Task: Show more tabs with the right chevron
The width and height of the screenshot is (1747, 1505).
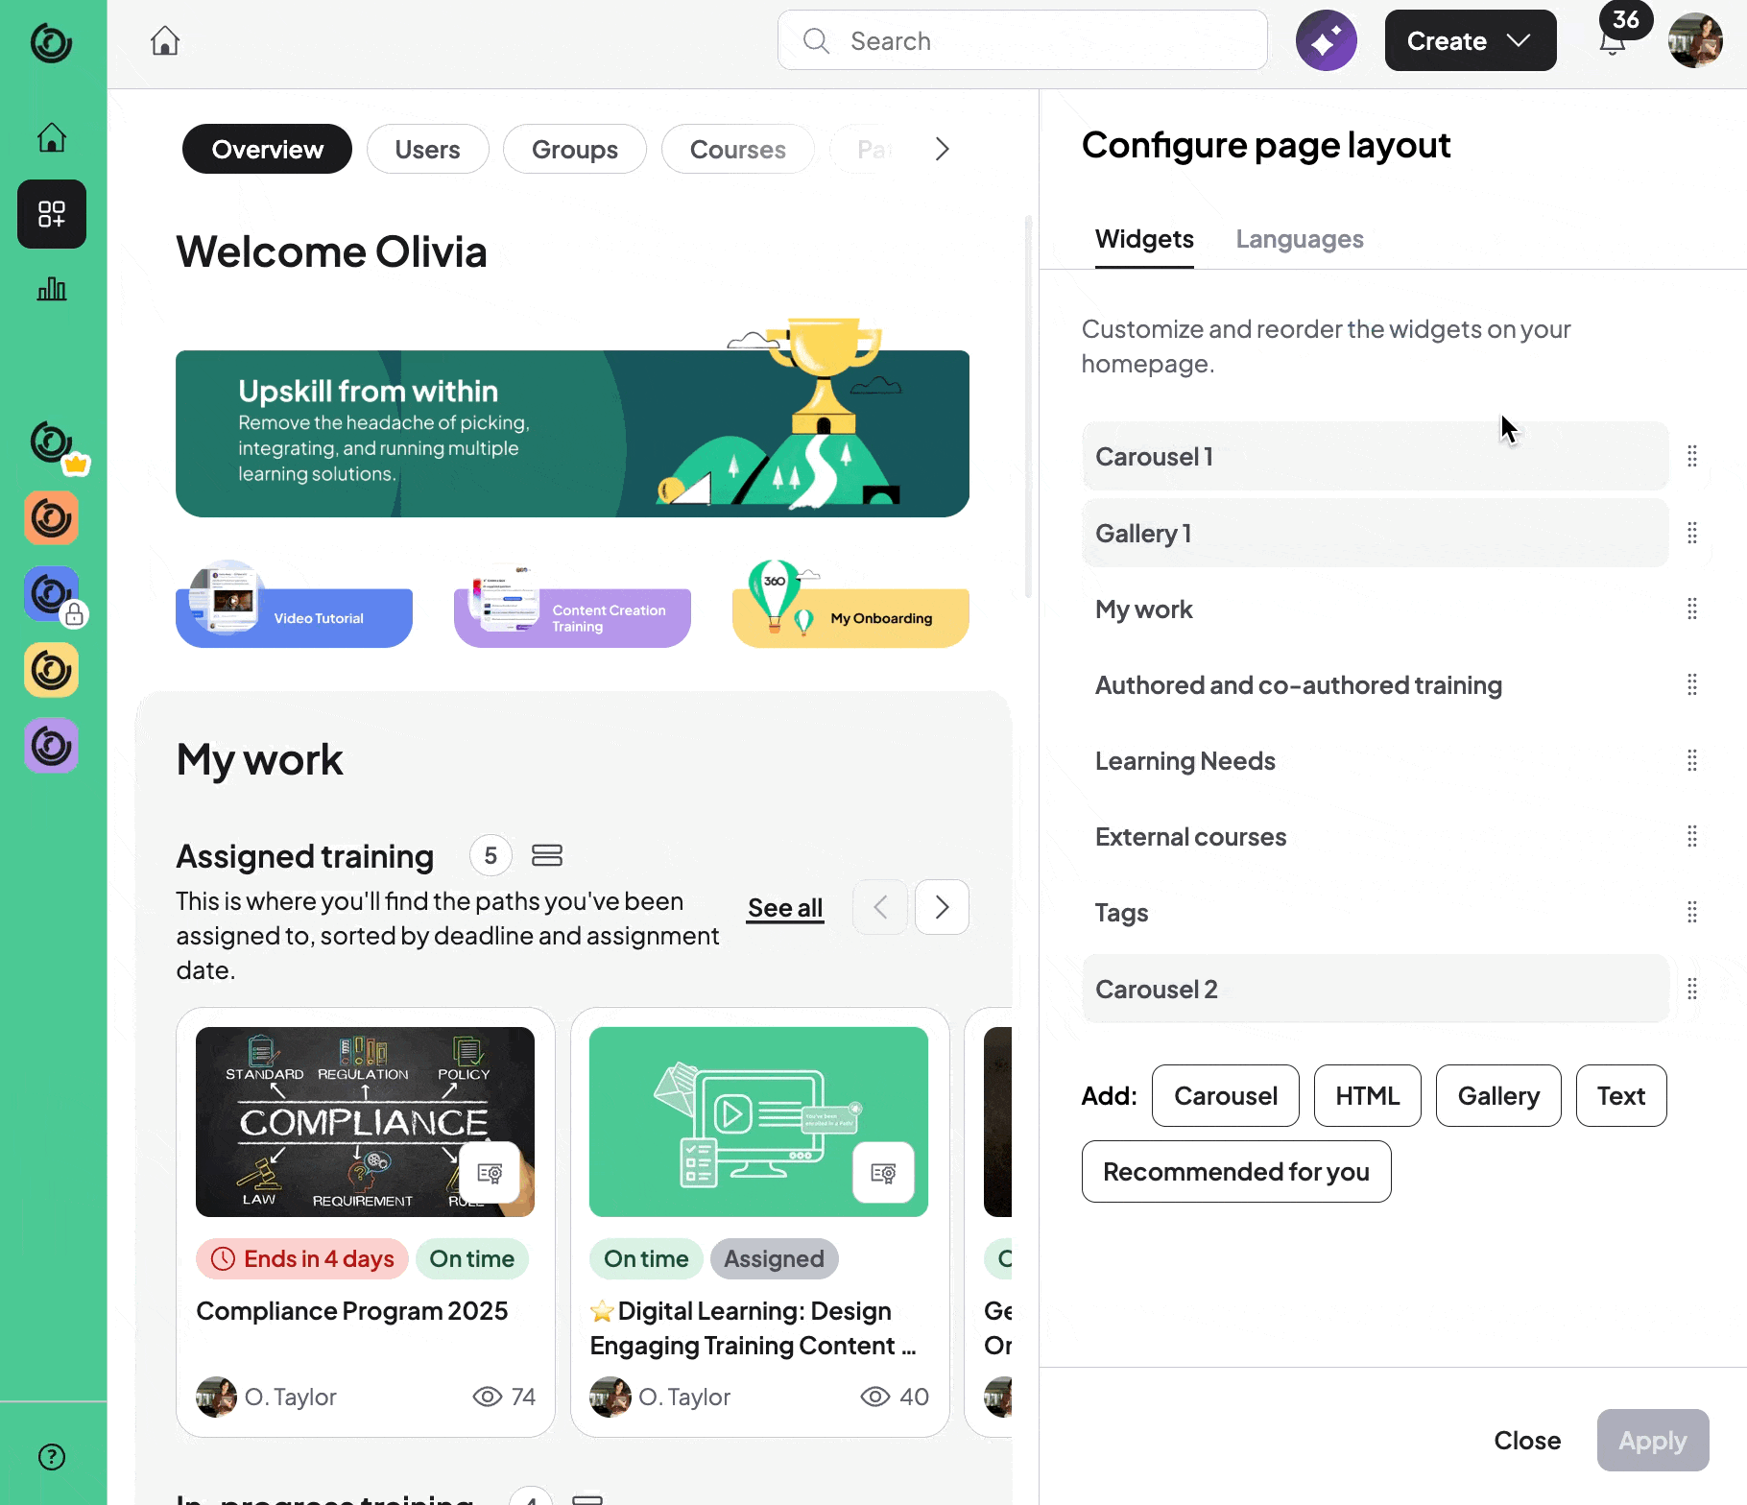Action: pos(942,149)
